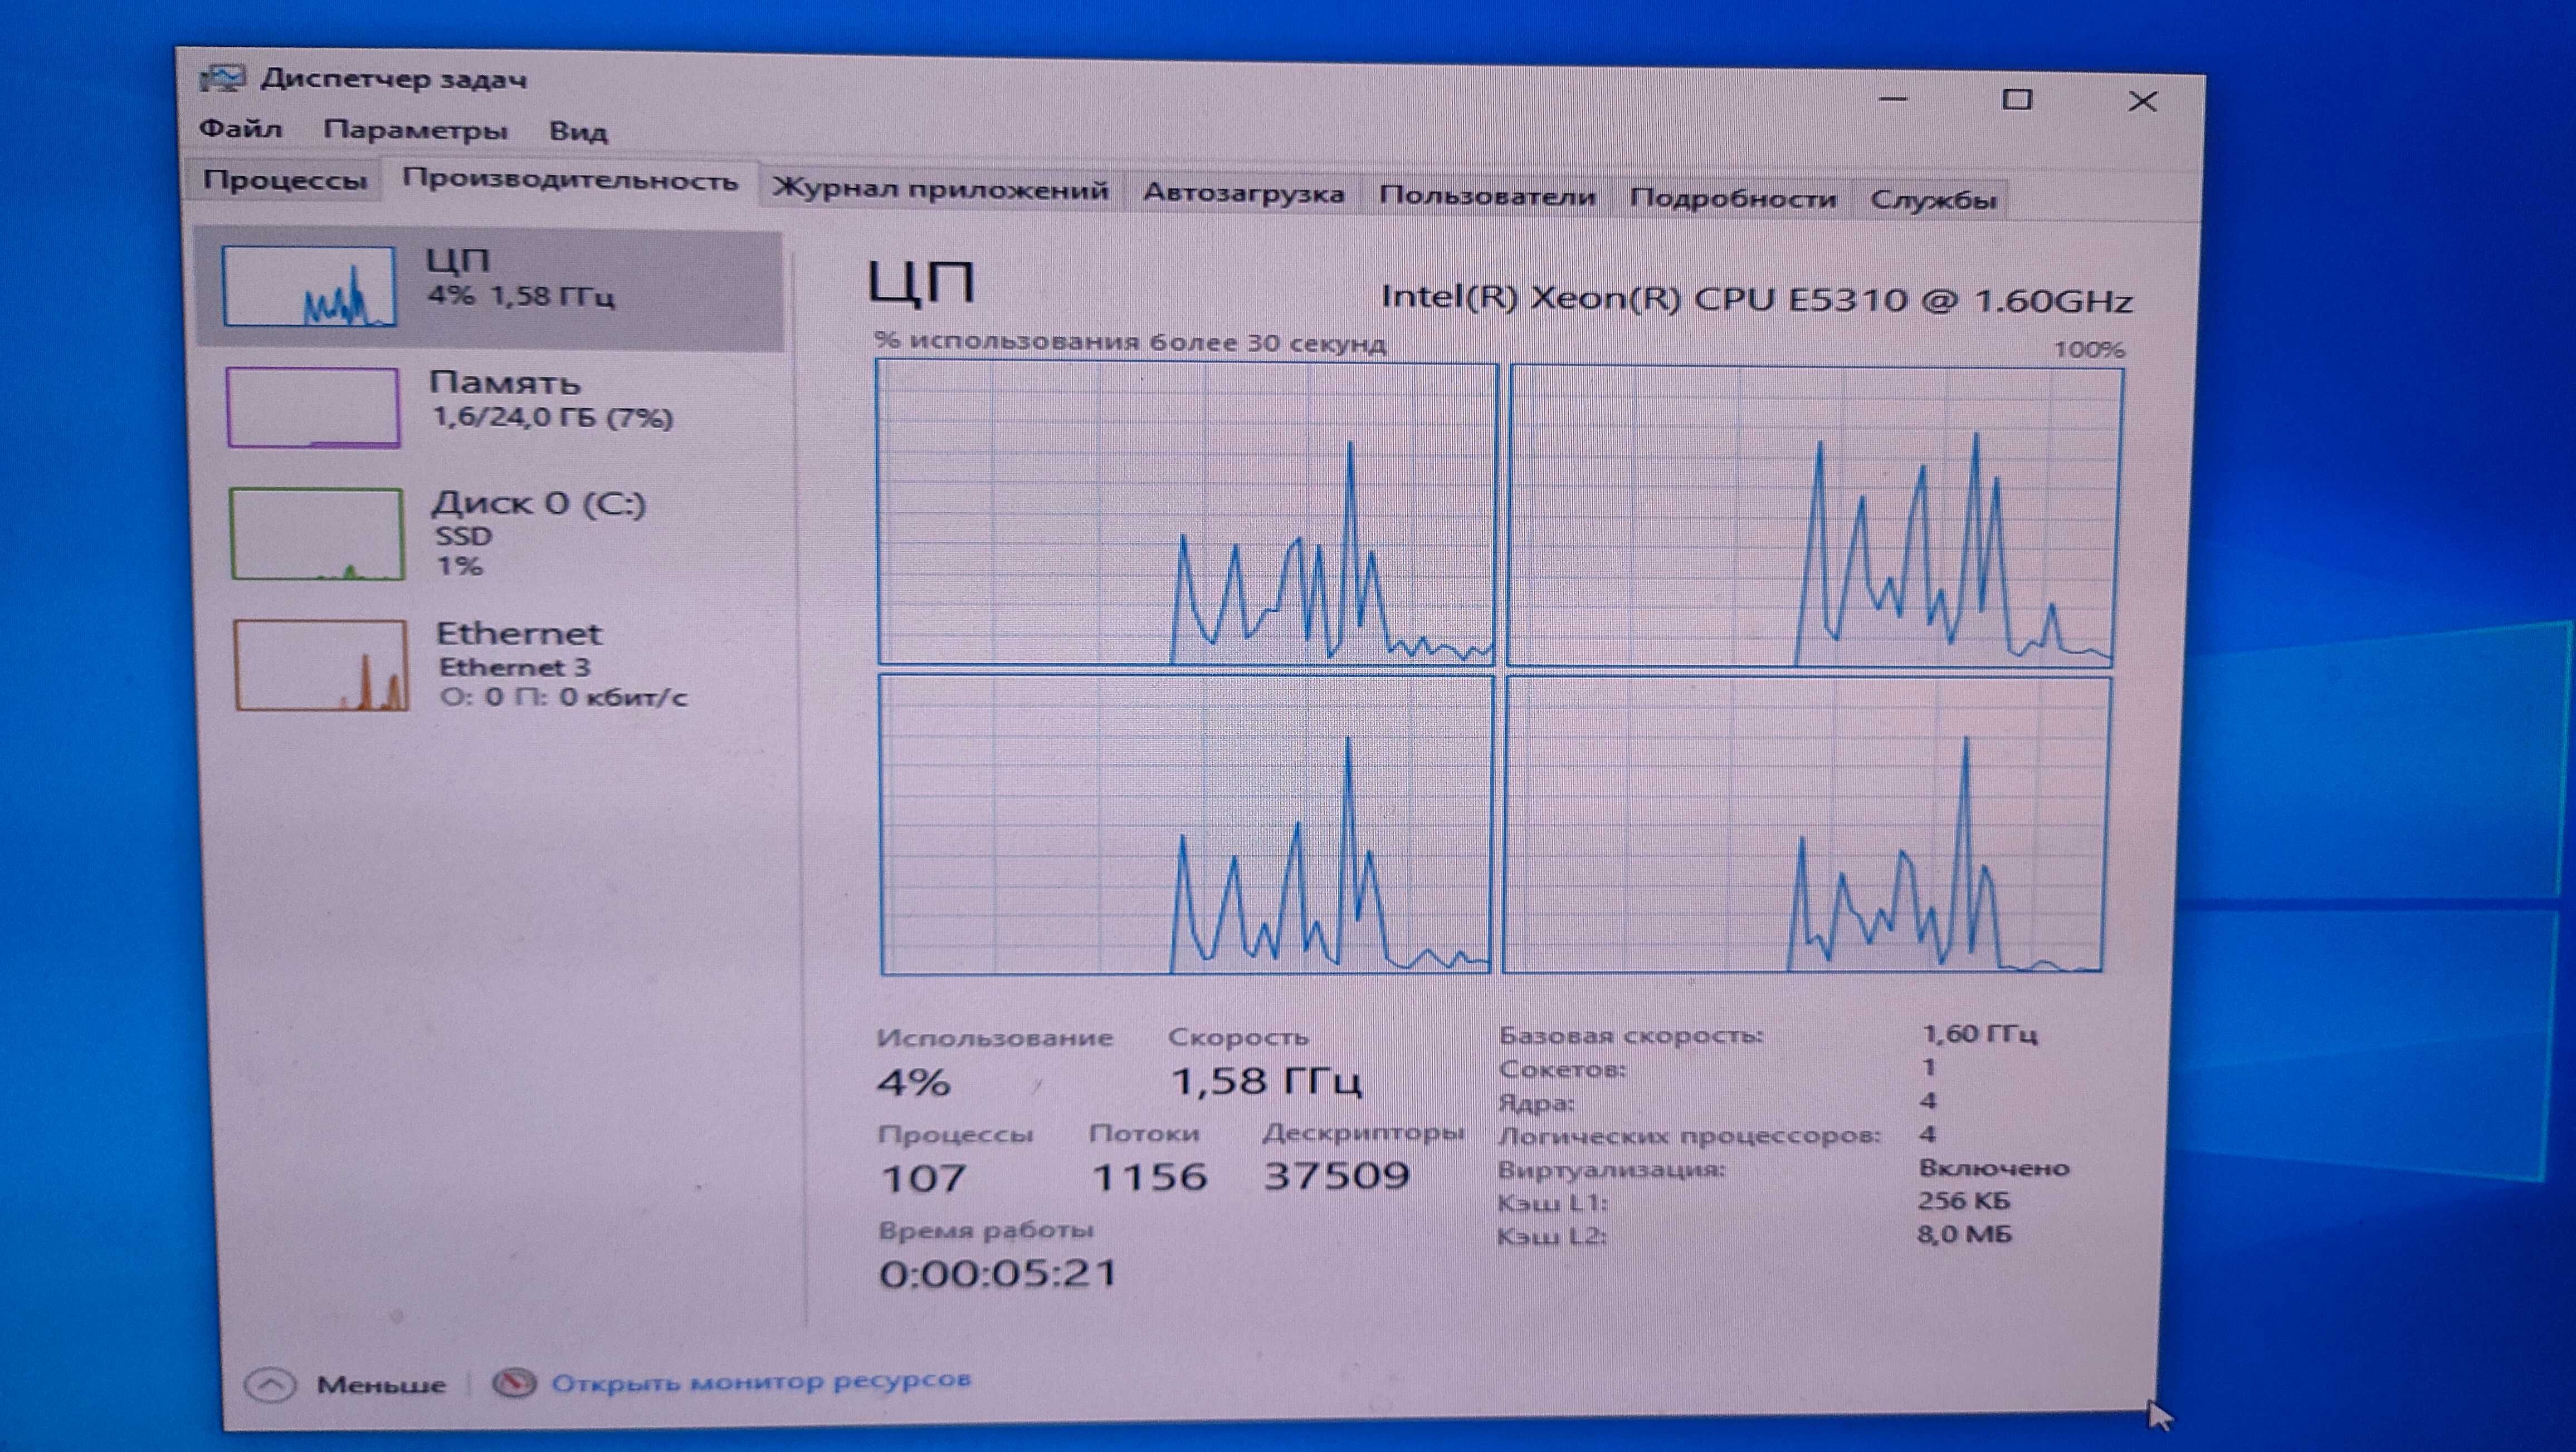
Task: Open the Файл menu
Action: coord(240,128)
